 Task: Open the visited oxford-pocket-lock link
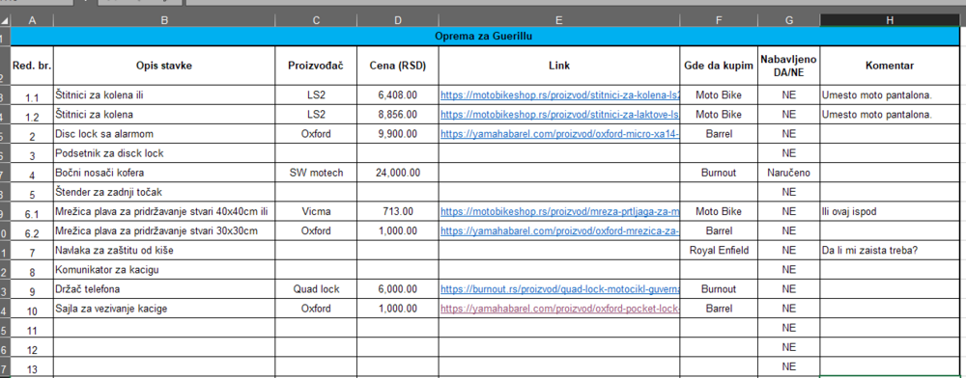[x=559, y=309]
